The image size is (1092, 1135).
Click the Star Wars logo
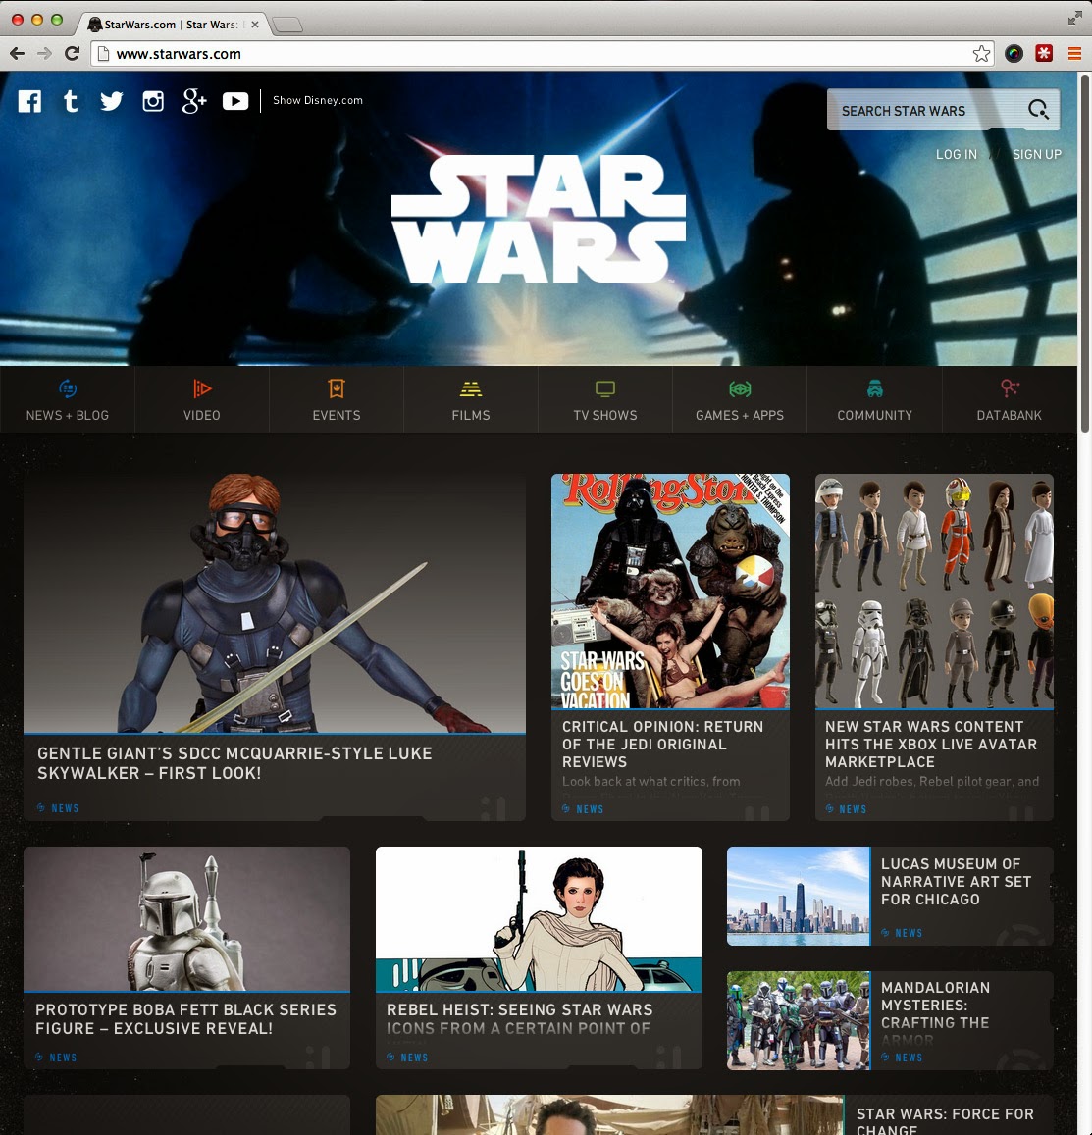(x=538, y=219)
